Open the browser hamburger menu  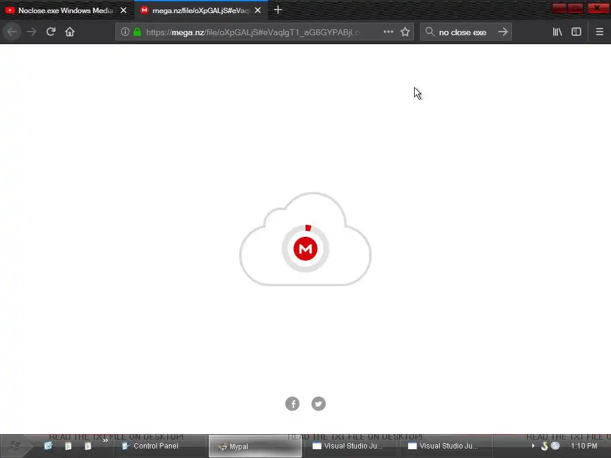(x=599, y=32)
